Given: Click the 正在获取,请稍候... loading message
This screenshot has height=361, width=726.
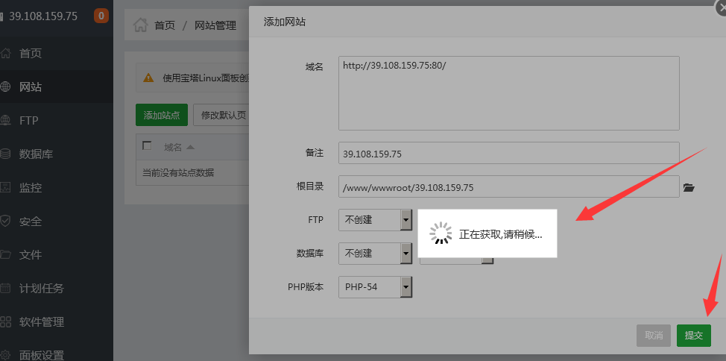Looking at the screenshot, I should [x=500, y=234].
